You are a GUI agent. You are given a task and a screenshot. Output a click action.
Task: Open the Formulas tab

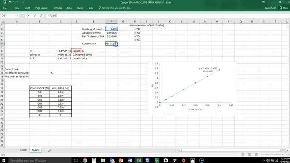[x=57, y=8]
